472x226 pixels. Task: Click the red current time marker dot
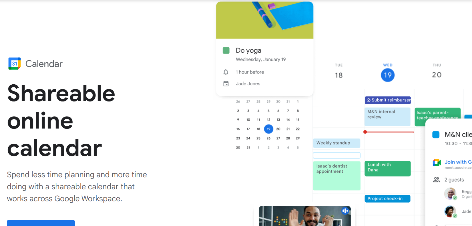(365, 132)
